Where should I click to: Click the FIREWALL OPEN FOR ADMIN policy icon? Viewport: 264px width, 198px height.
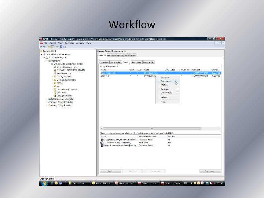55,70
